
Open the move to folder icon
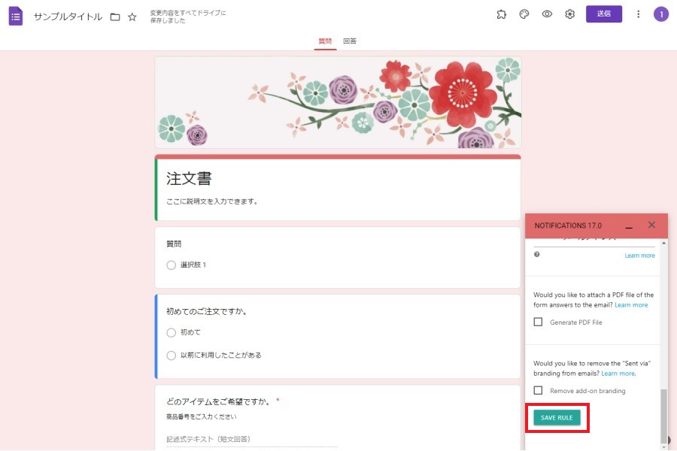point(115,17)
